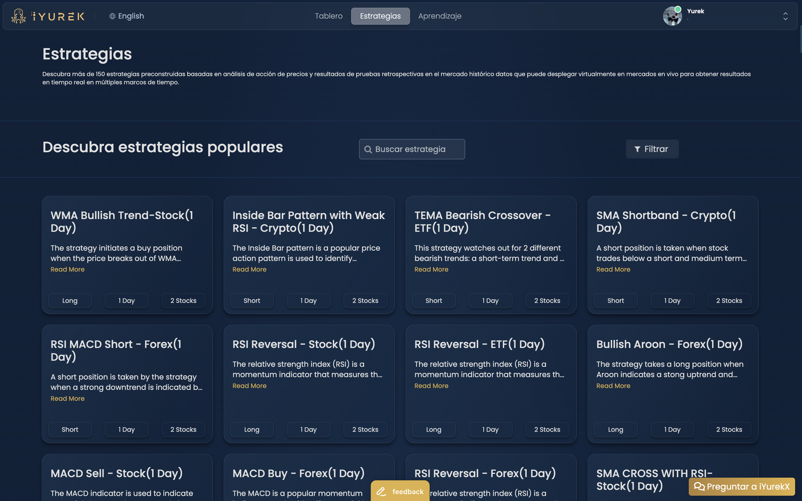The width and height of the screenshot is (802, 501).
Task: Open the Aprendizaje tab
Action: coord(440,16)
